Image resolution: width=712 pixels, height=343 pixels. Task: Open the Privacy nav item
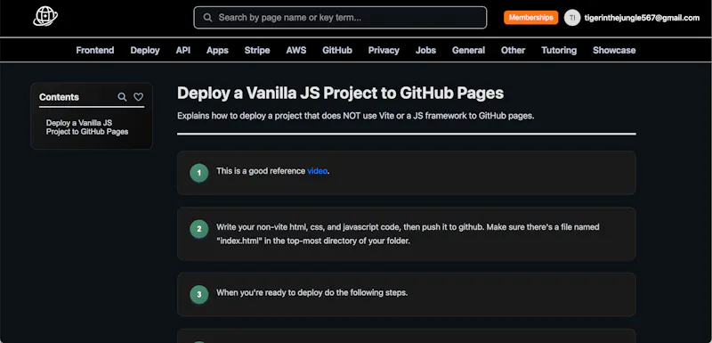click(384, 50)
